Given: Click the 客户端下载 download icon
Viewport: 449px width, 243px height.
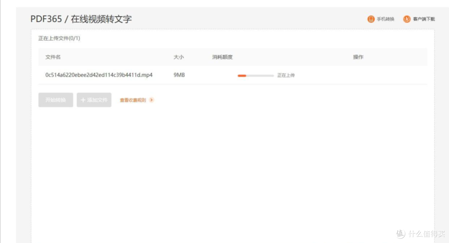Looking at the screenshot, I should point(407,19).
